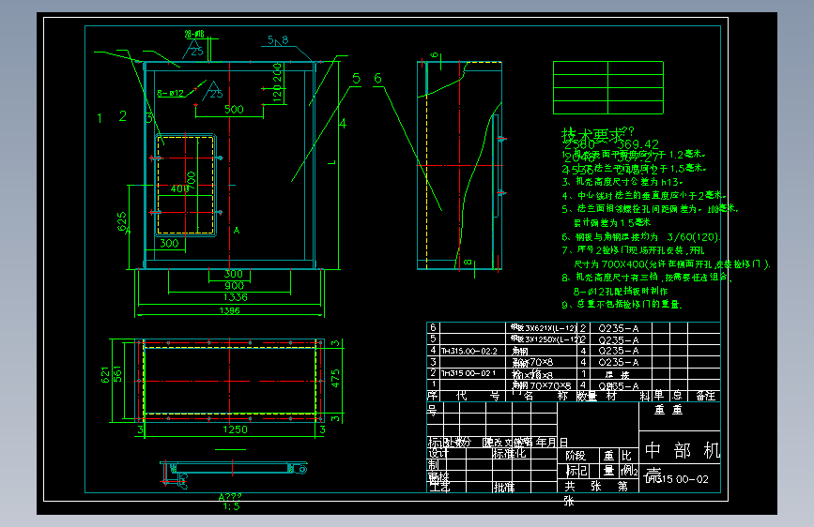Click the 700X400 opening size note
This screenshot has height=527, width=814.
(671, 264)
